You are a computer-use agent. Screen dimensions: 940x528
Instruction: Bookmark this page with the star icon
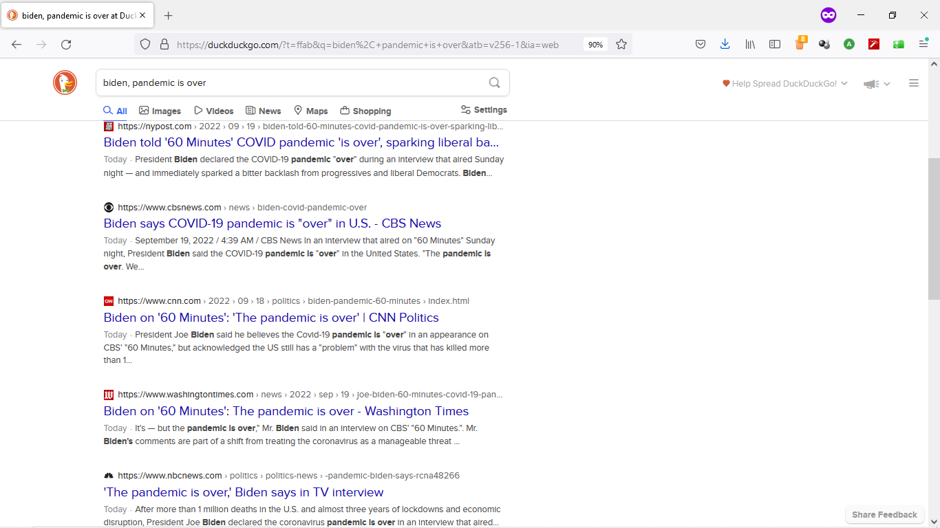(621, 44)
